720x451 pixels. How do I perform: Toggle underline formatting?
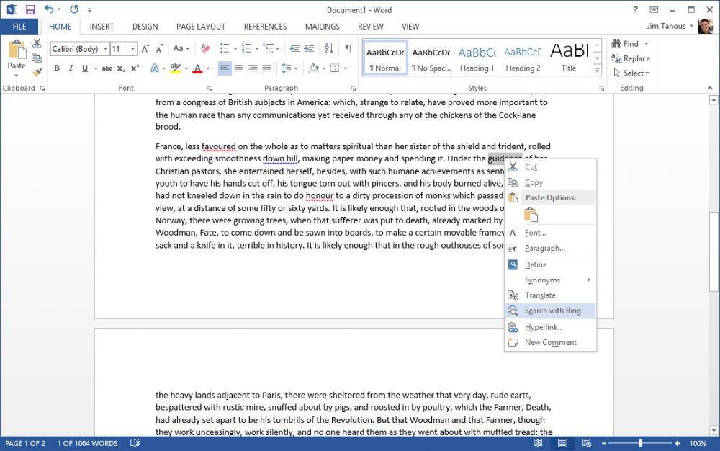click(84, 68)
